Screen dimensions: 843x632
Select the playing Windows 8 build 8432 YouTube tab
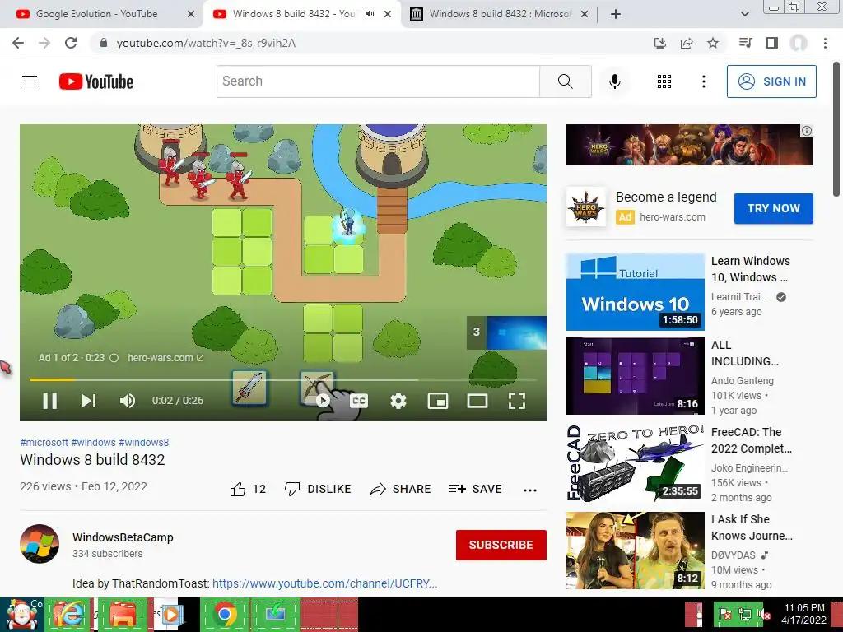(x=293, y=14)
